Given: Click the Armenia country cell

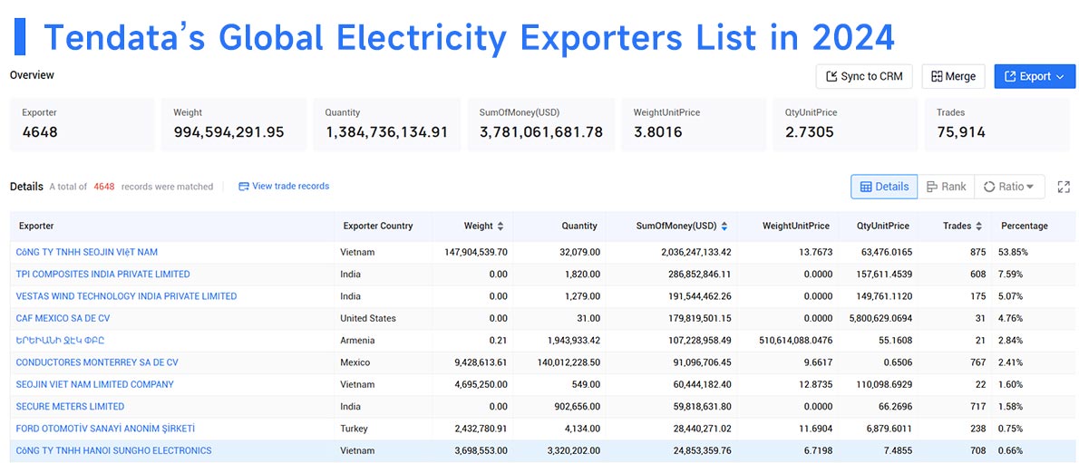Looking at the screenshot, I should pos(357,341).
